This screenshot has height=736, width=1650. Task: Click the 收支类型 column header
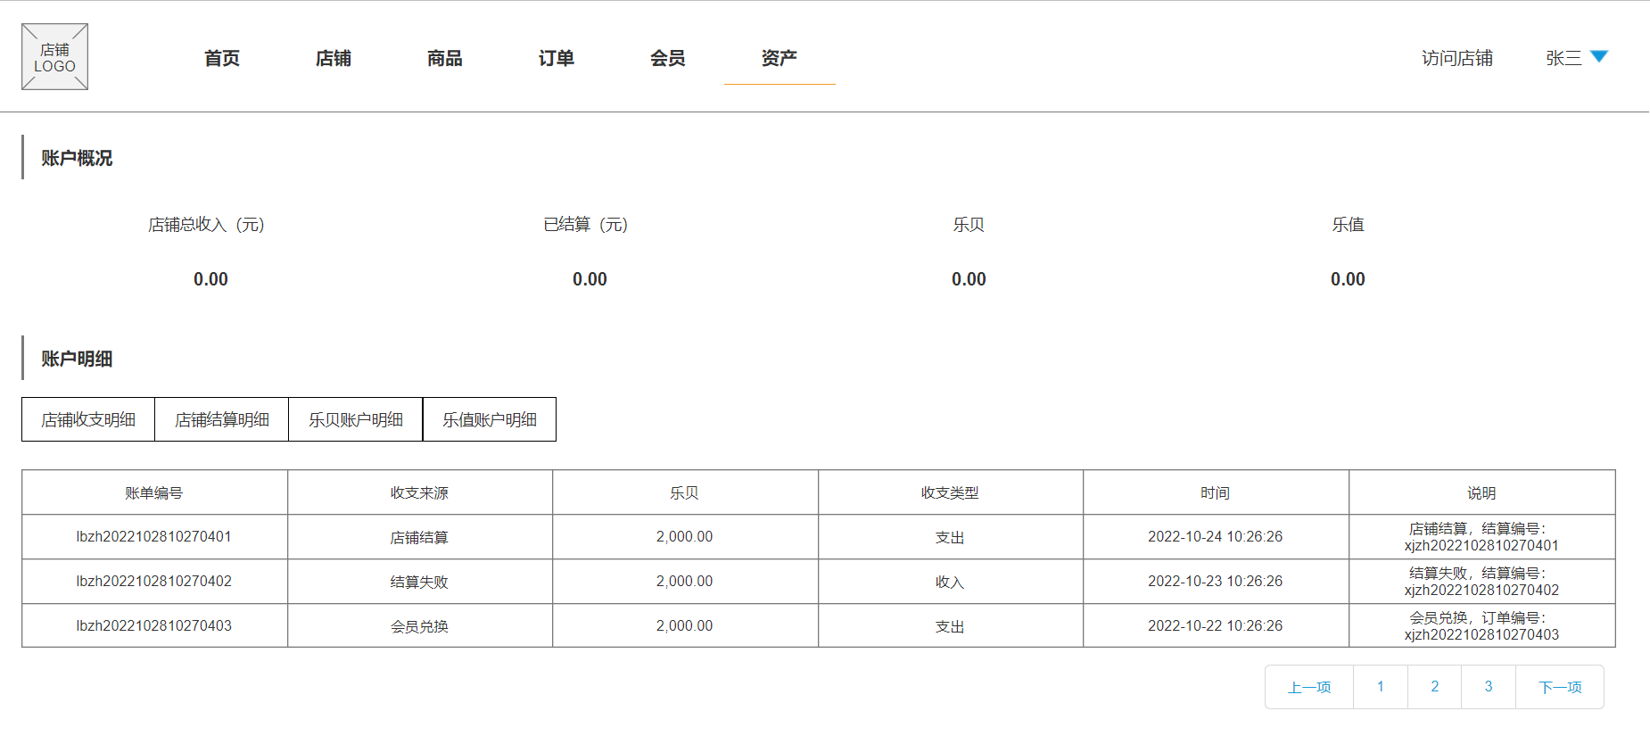[950, 492]
